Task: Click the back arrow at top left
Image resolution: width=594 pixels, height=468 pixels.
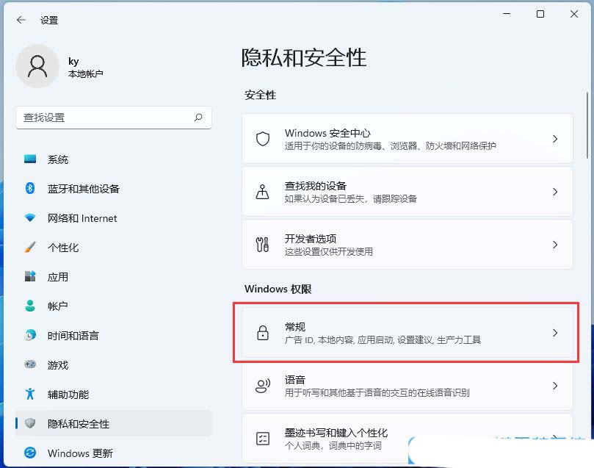Action: [20, 20]
